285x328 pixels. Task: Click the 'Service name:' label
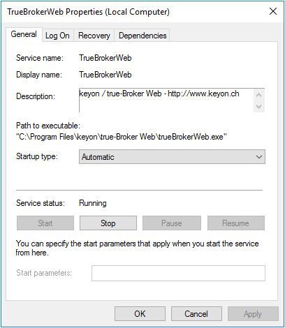[40, 58]
